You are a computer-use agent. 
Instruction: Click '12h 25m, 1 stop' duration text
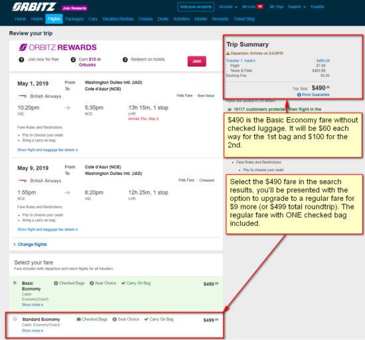[148, 192]
